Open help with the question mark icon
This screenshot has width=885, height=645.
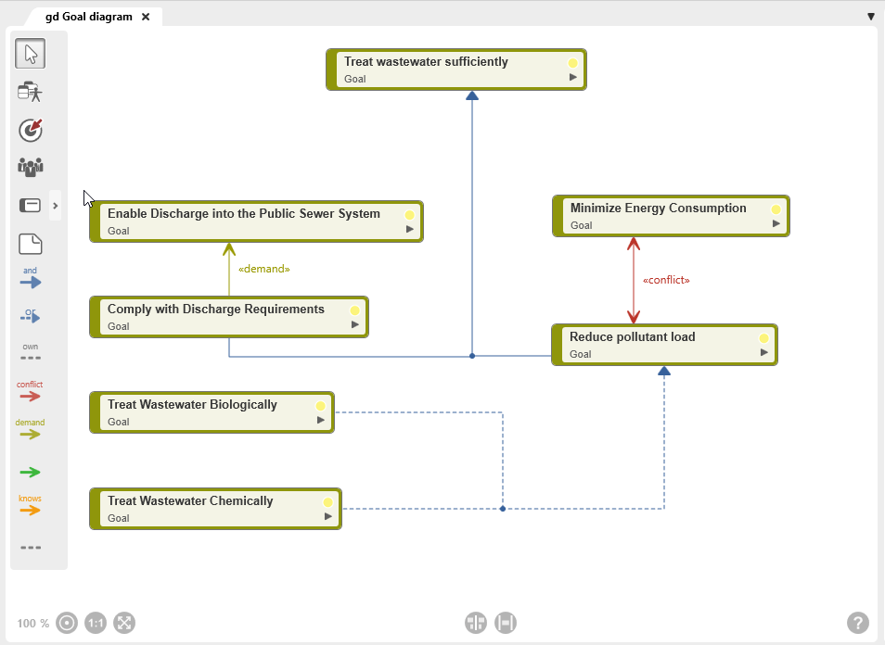pos(858,623)
